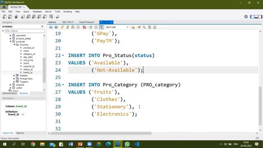
Task: Click the create new schema icon
Action: pos(23,16)
